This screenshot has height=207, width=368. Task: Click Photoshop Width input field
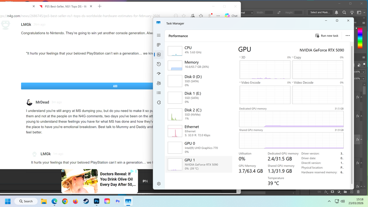[269, 12]
